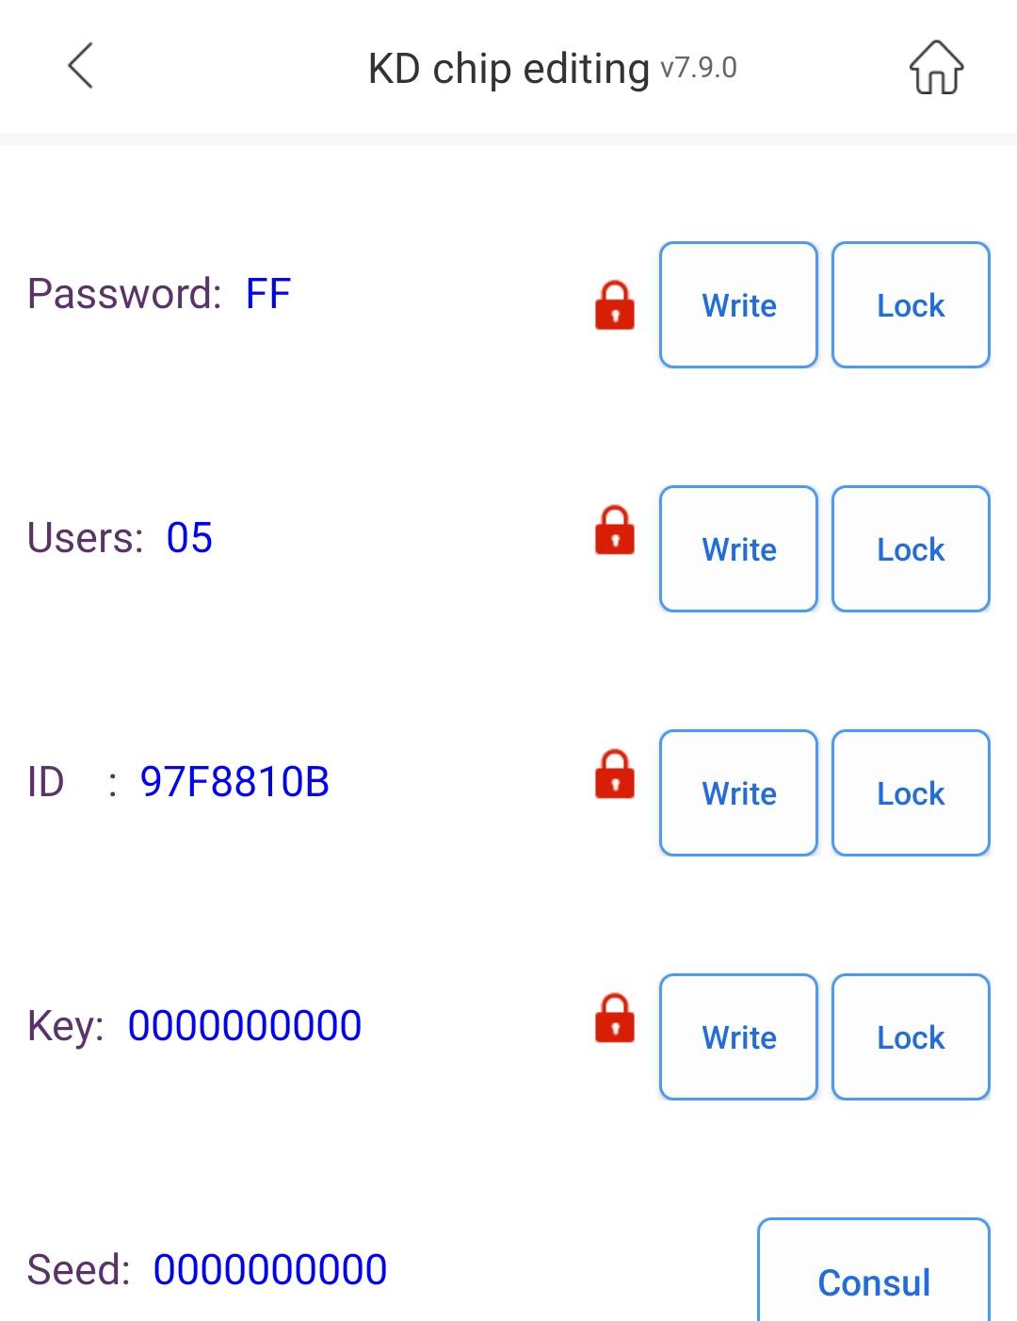This screenshot has width=1017, height=1321.
Task: Edit the Seed value 0000000000
Action: [270, 1270]
